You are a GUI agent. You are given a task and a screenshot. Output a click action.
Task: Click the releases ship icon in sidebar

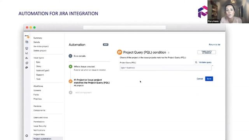pyautogui.click(x=27, y=58)
